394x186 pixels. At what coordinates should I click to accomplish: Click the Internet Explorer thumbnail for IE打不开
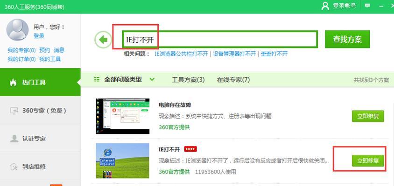pyautogui.click(x=123, y=161)
